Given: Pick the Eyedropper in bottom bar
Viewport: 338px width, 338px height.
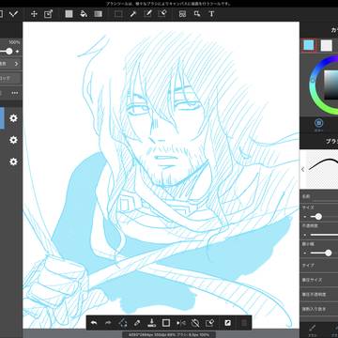Looking at the screenshot, I should tap(137, 323).
